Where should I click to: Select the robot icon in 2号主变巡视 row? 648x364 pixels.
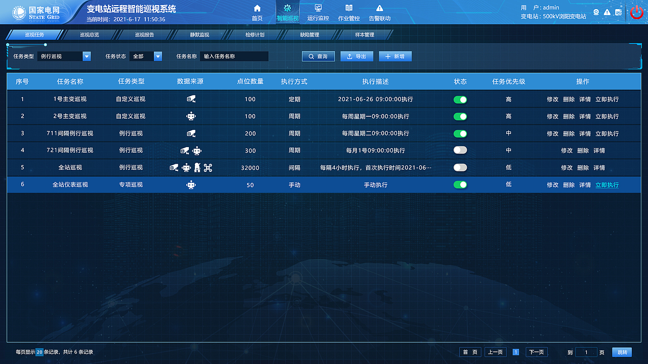coord(190,116)
